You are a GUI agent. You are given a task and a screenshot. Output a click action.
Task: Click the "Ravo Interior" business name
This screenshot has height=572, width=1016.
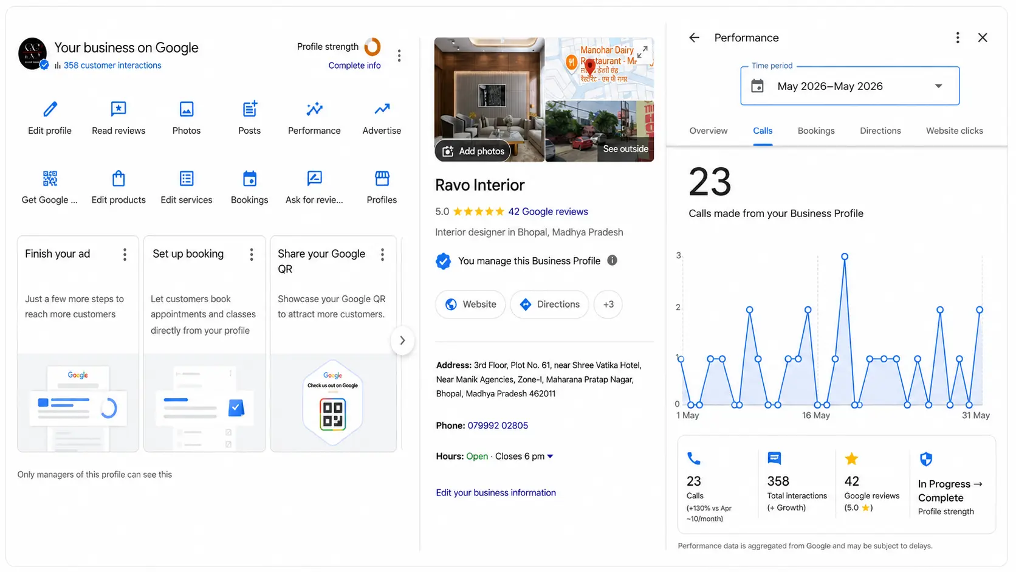(480, 185)
